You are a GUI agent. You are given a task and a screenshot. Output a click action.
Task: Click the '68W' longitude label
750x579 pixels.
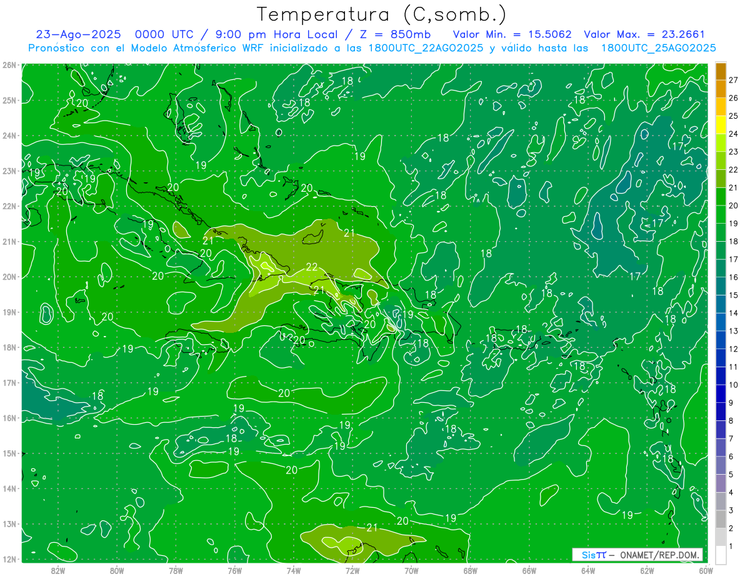coord(471,570)
